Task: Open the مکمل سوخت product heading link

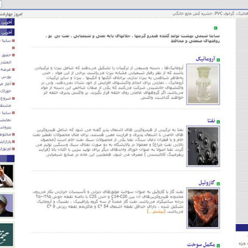Action: [x=201, y=245]
